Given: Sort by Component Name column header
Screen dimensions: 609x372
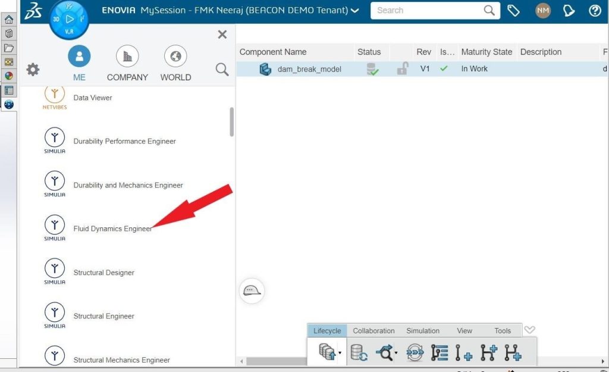Looking at the screenshot, I should point(272,52).
